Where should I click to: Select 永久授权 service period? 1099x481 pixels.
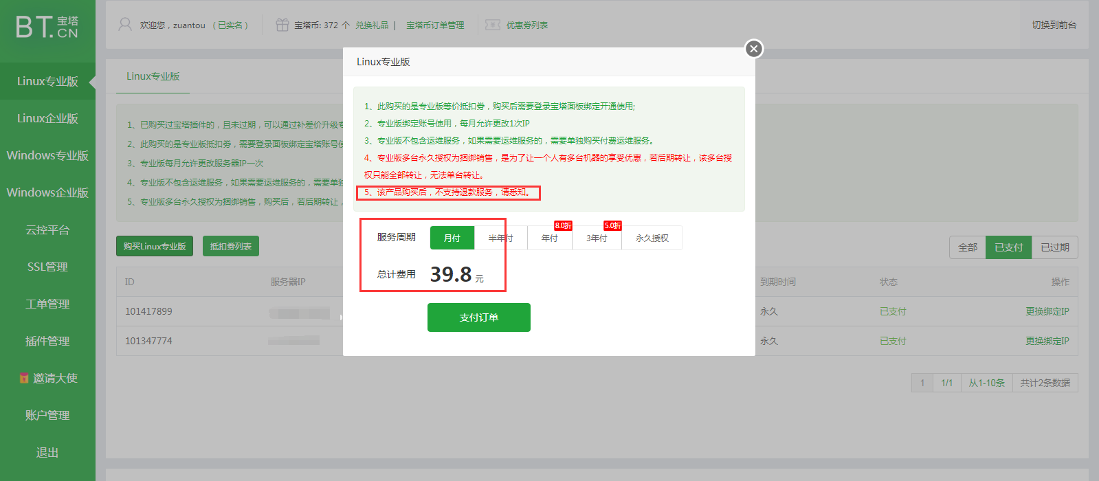tap(652, 238)
